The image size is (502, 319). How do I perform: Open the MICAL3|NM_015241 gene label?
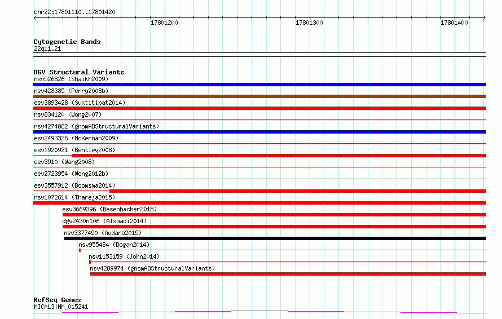tap(61, 307)
